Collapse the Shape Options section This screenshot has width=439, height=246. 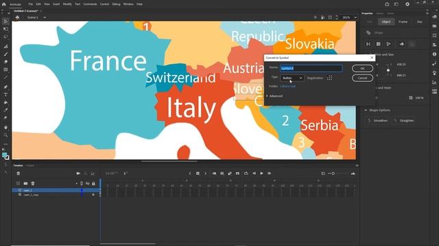[x=366, y=110]
